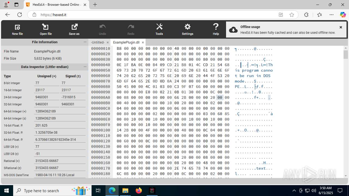Click the scrollbar down arrow

tap(346, 176)
